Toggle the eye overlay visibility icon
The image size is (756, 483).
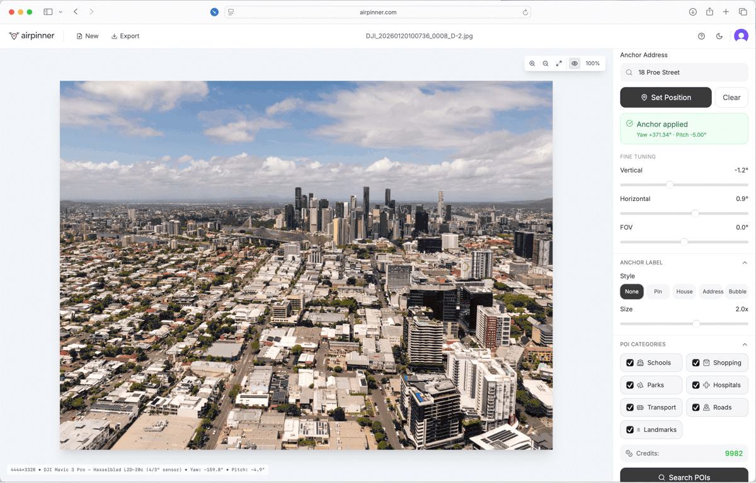click(575, 64)
